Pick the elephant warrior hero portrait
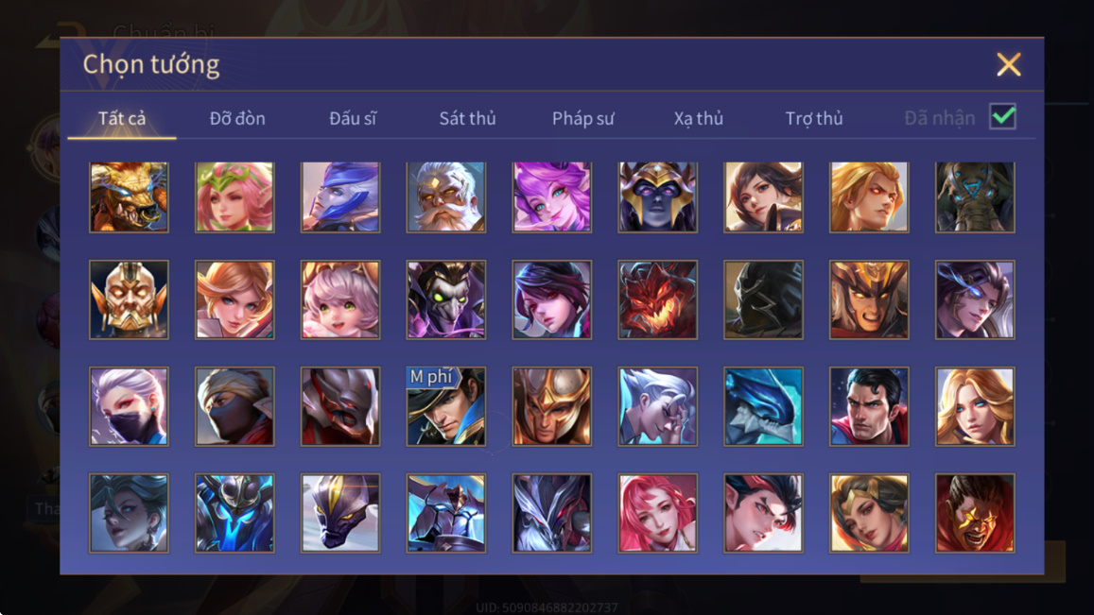 pos(975,196)
